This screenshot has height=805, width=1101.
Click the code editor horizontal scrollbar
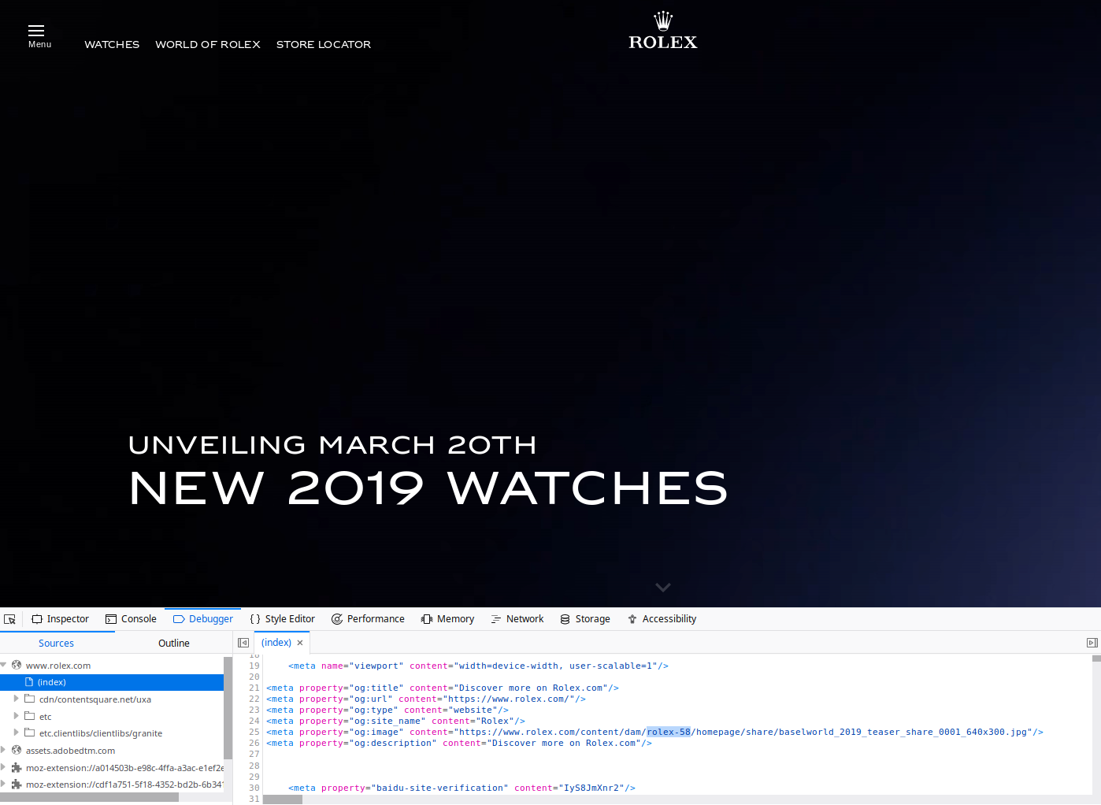[283, 799]
